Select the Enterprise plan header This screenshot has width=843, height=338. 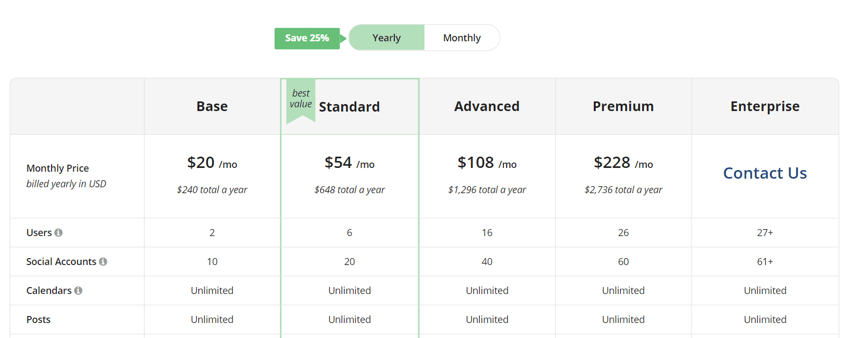click(765, 107)
